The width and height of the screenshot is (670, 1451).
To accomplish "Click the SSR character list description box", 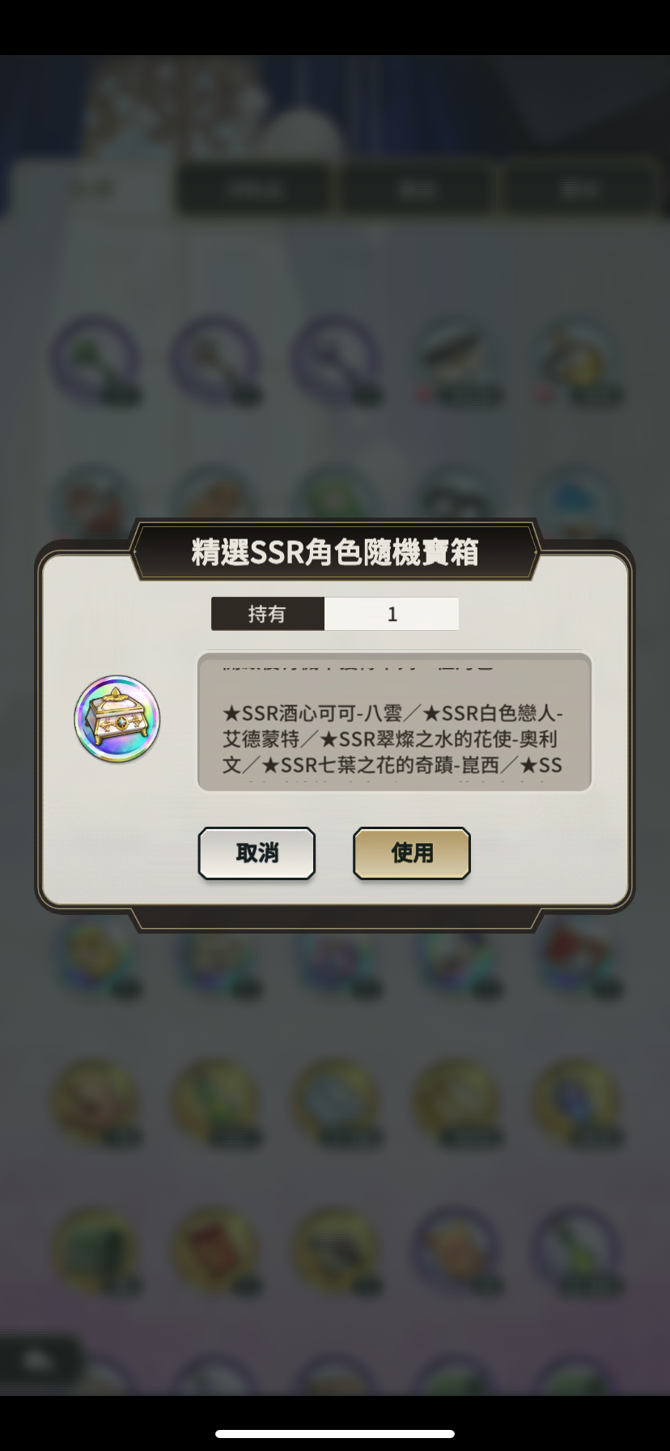I will (x=394, y=721).
